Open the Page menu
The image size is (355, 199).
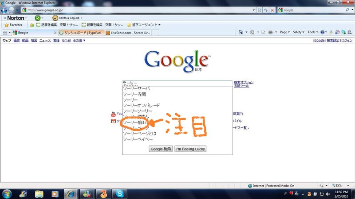(285, 32)
